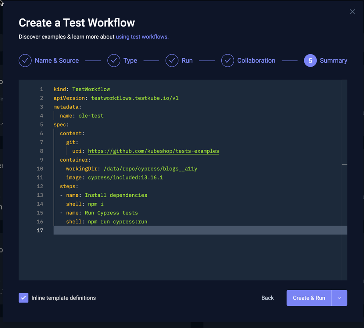Select the Summary step label
364x328 pixels.
coord(333,60)
